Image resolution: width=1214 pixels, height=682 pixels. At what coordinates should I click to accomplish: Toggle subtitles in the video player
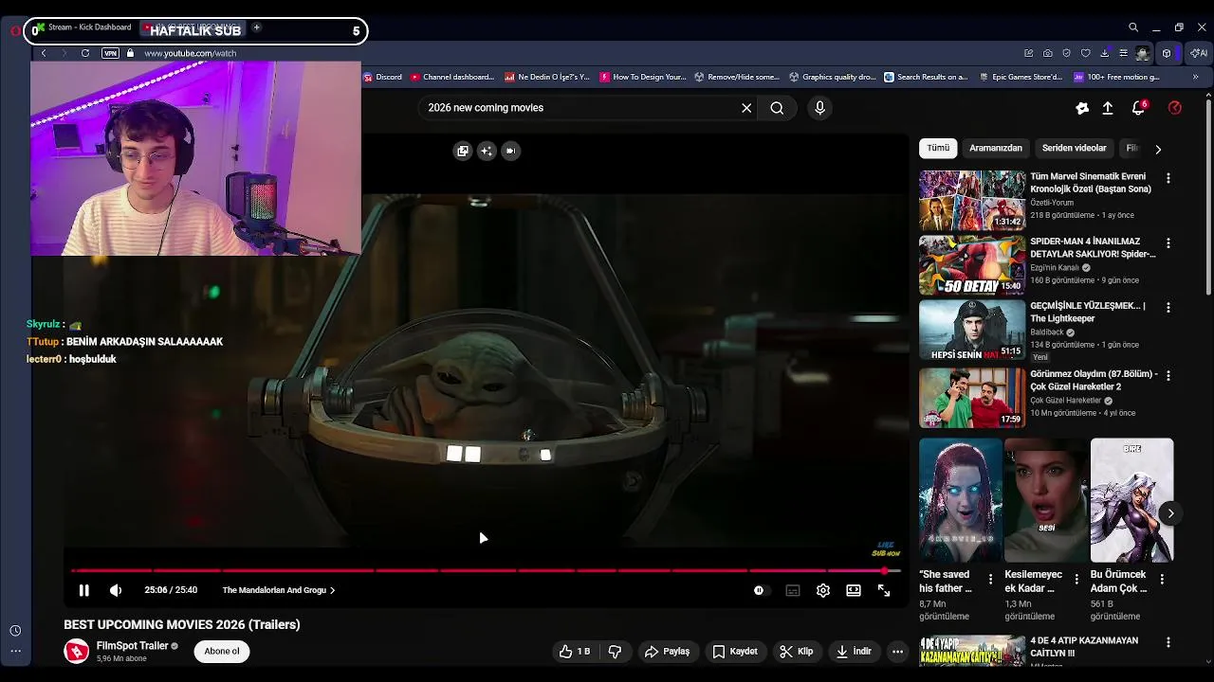click(793, 590)
